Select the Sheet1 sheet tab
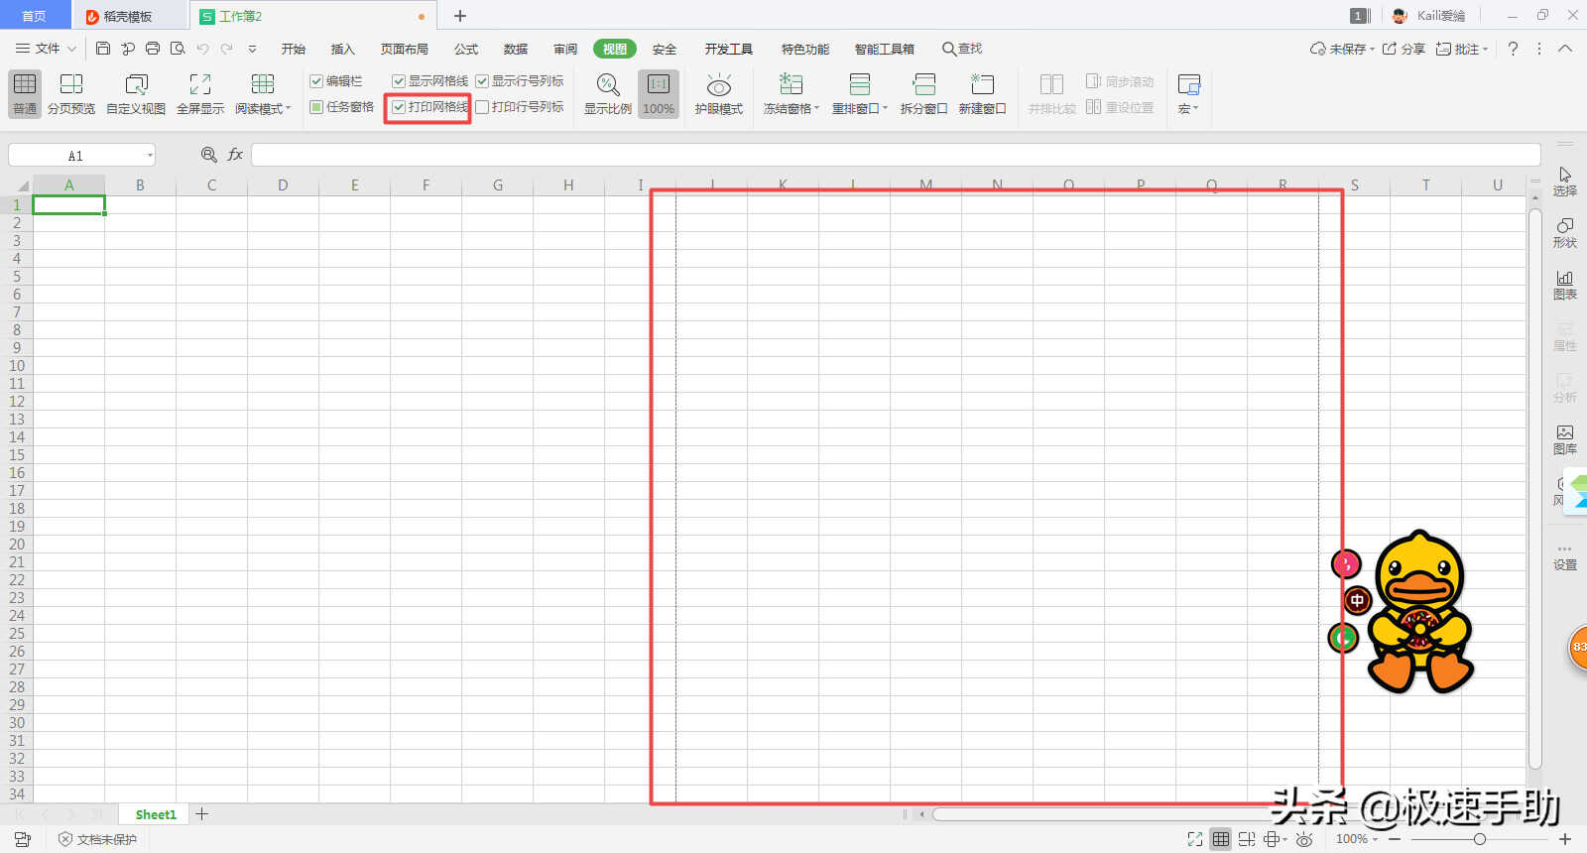The height and width of the screenshot is (853, 1587). coord(156,814)
